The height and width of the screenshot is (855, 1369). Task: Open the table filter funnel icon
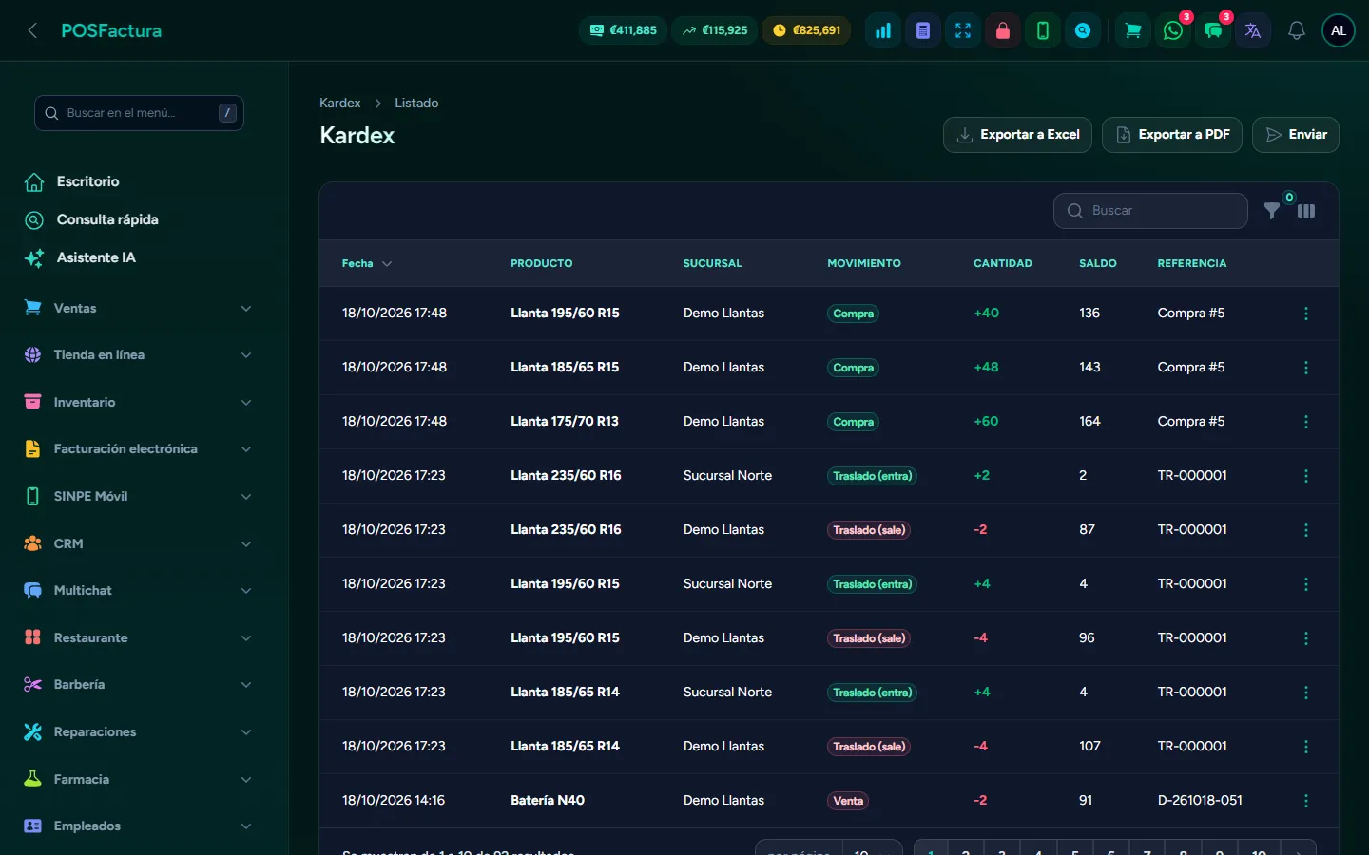click(x=1272, y=211)
